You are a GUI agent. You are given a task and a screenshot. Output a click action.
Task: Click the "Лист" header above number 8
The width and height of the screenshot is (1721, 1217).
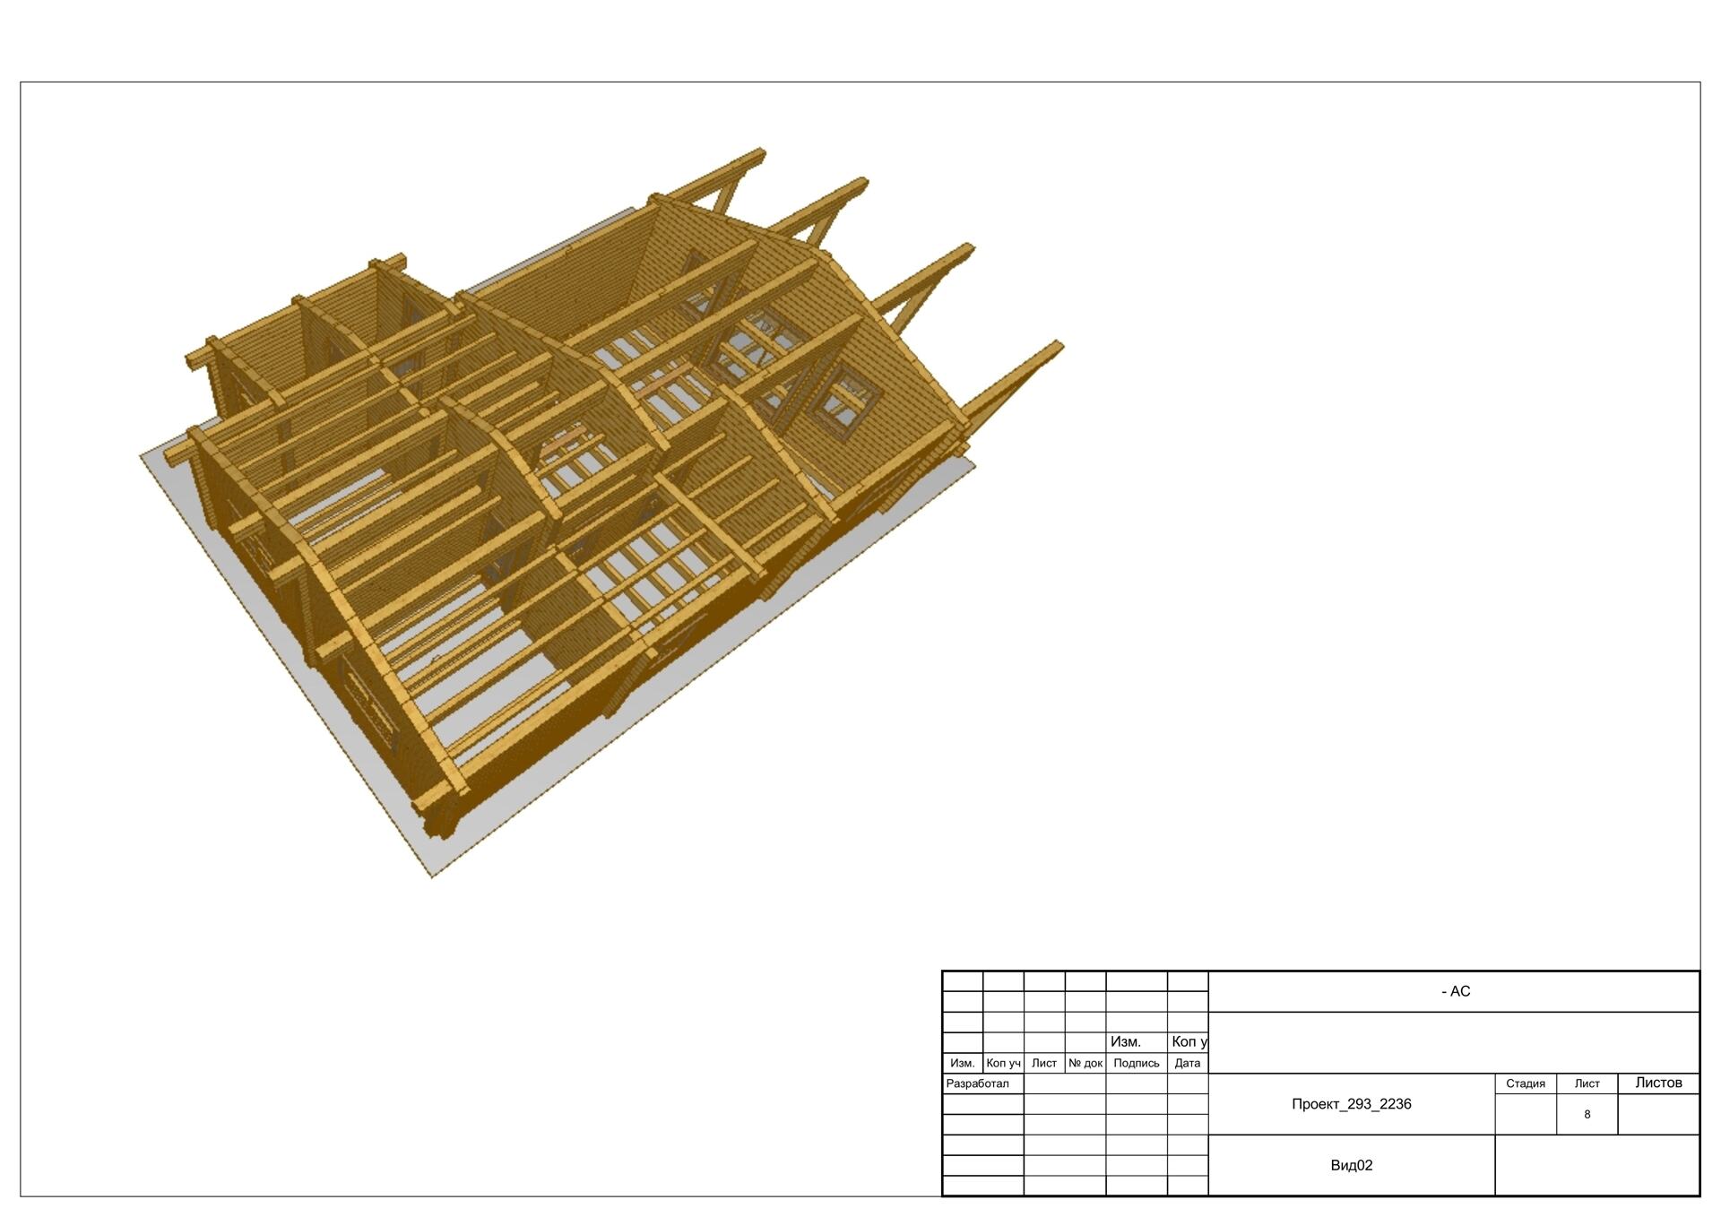coord(1587,1083)
